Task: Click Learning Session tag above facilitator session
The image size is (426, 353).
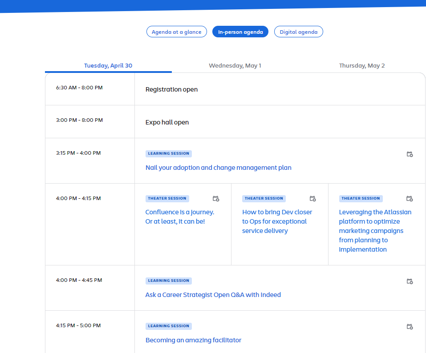Action: coord(168,326)
